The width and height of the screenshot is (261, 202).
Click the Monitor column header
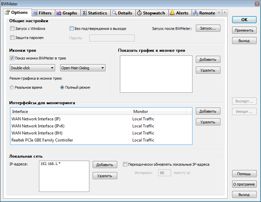(x=159, y=111)
